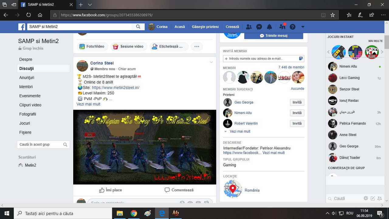Expand post text with Vezi mai mult
This screenshot has height=219, width=389.
[88, 104]
